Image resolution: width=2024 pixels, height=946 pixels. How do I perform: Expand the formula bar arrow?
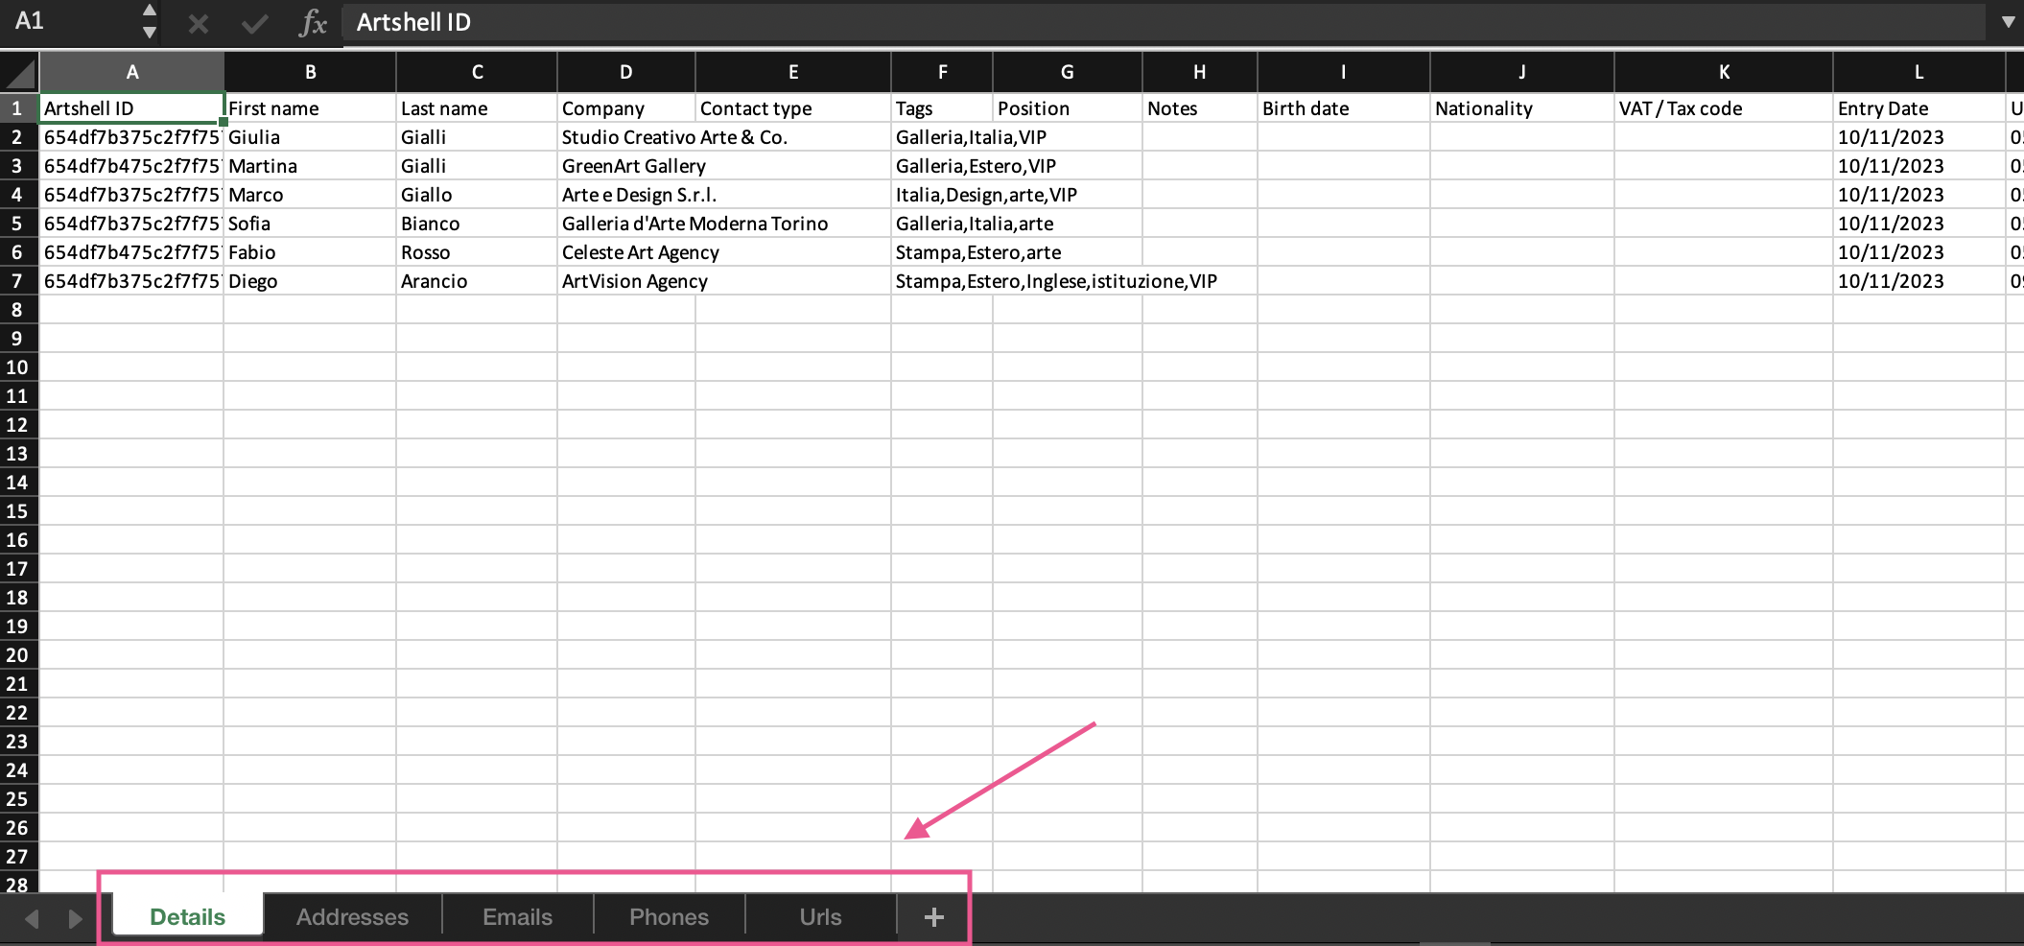pyautogui.click(x=2007, y=22)
